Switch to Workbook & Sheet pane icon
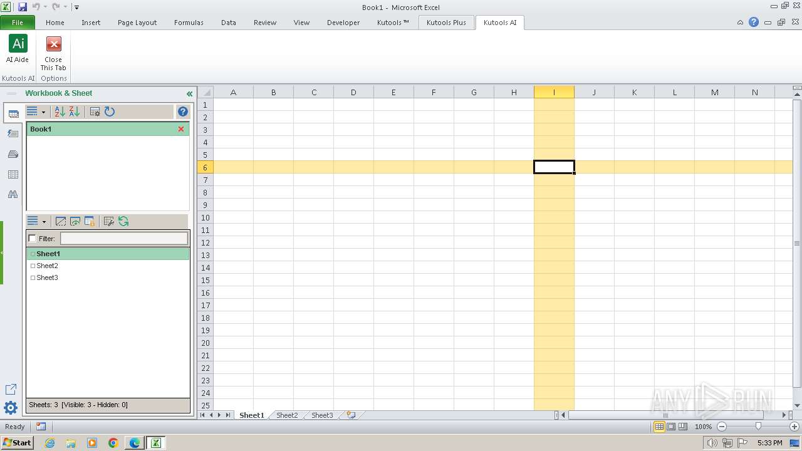802x451 pixels. (x=13, y=114)
